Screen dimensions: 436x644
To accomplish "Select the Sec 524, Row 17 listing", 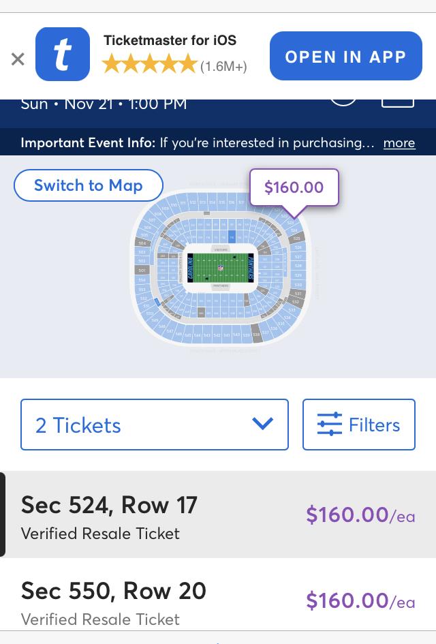I will click(218, 515).
